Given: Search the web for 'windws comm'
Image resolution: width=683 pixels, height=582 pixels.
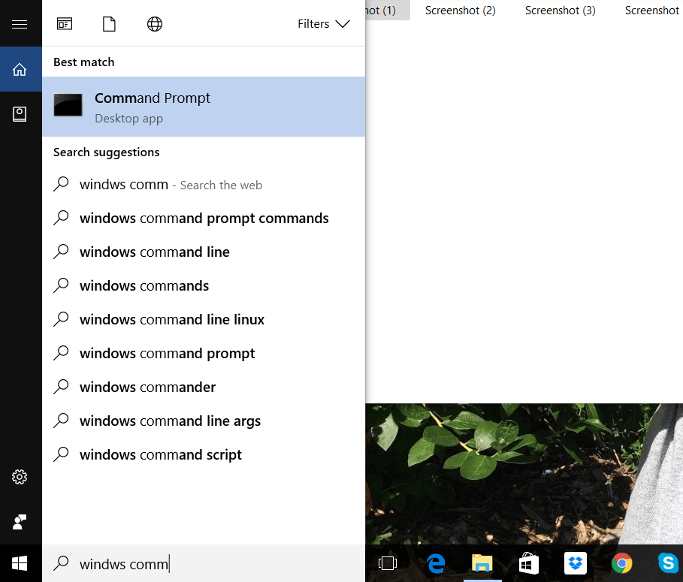Looking at the screenshot, I should coord(171,185).
